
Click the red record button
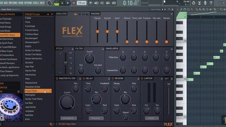(74, 3)
